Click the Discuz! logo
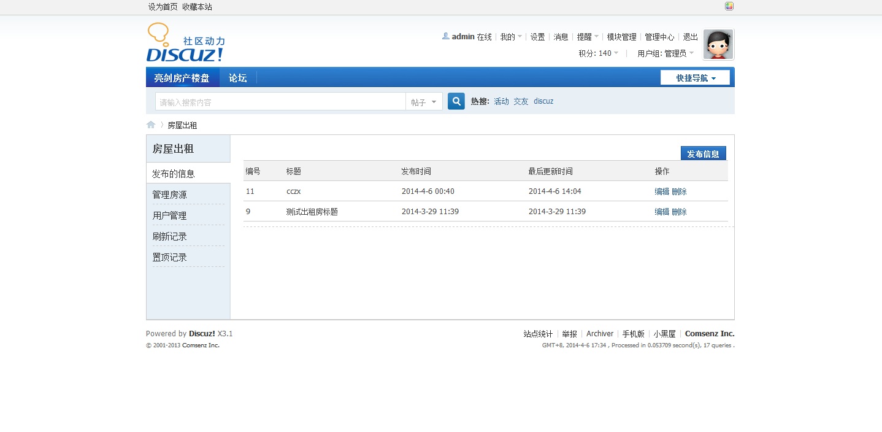The height and width of the screenshot is (432, 882). tap(185, 43)
